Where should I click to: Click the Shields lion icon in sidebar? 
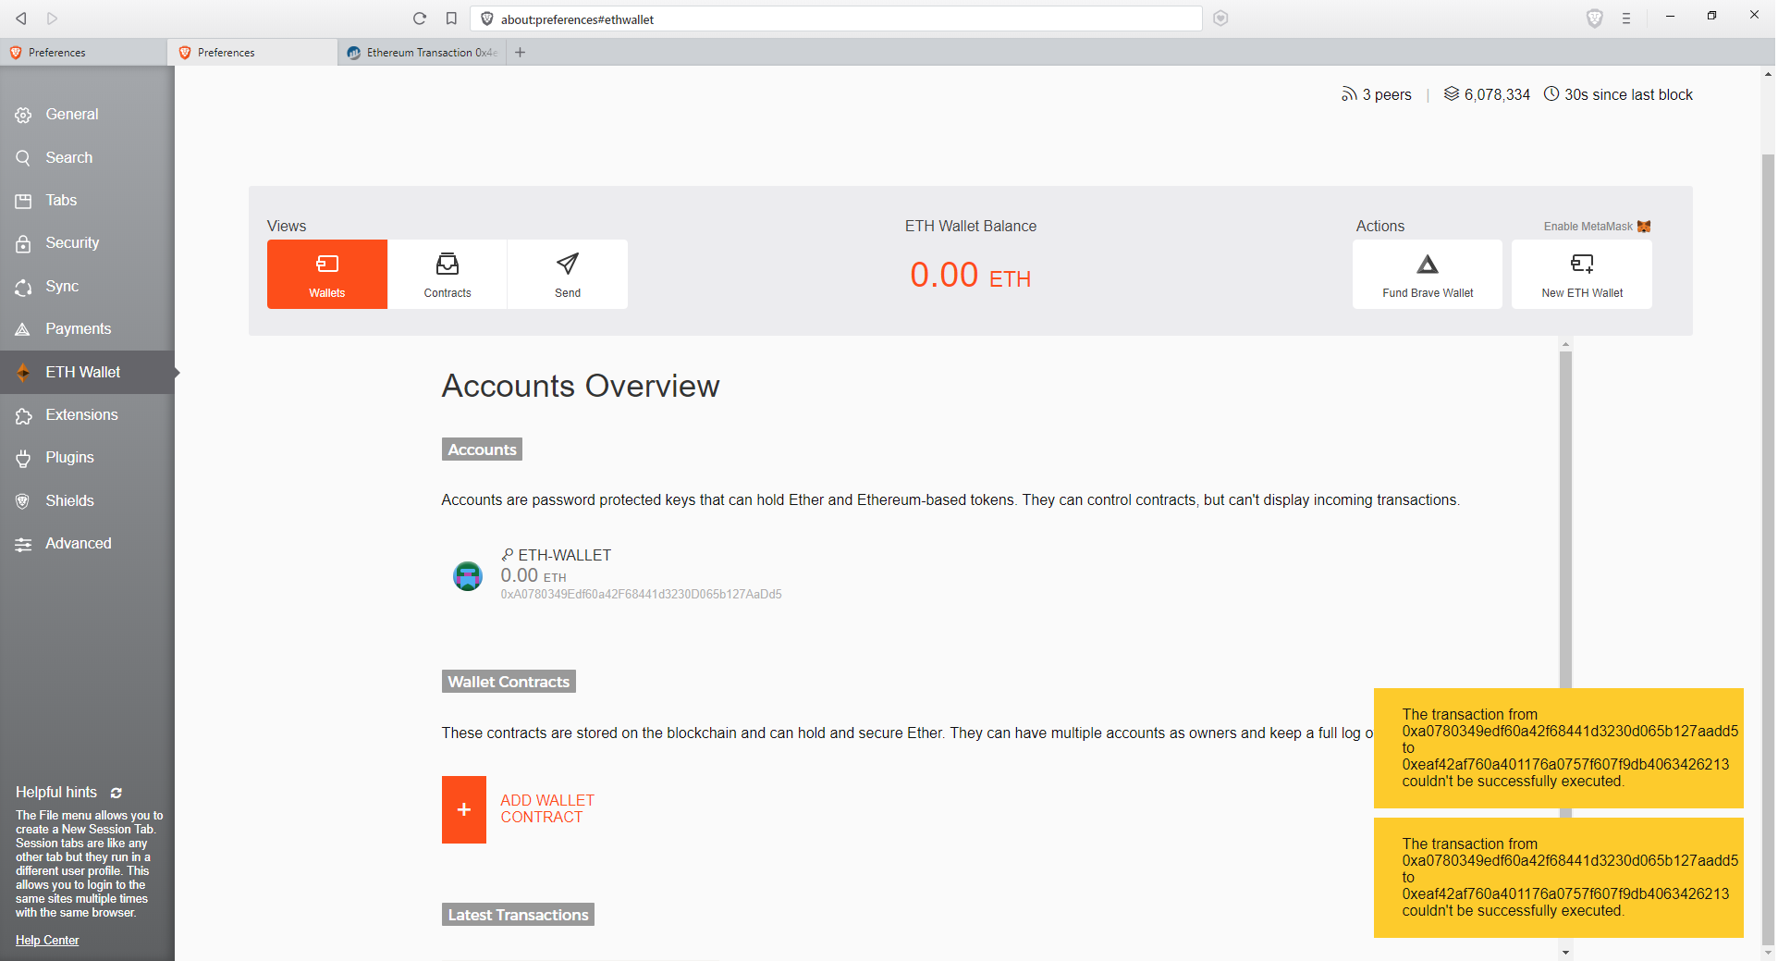[x=23, y=501]
